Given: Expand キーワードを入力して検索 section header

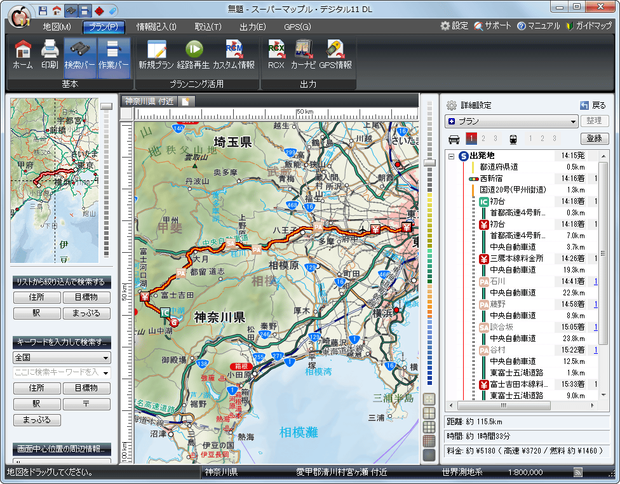Looking at the screenshot, I should [x=62, y=342].
